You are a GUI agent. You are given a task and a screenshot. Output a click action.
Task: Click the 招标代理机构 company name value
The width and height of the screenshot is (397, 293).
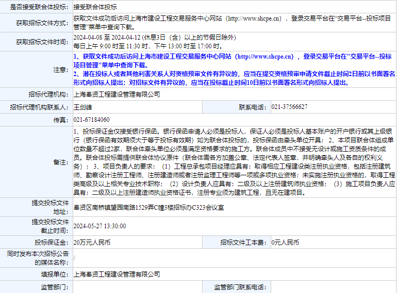coord(117,94)
